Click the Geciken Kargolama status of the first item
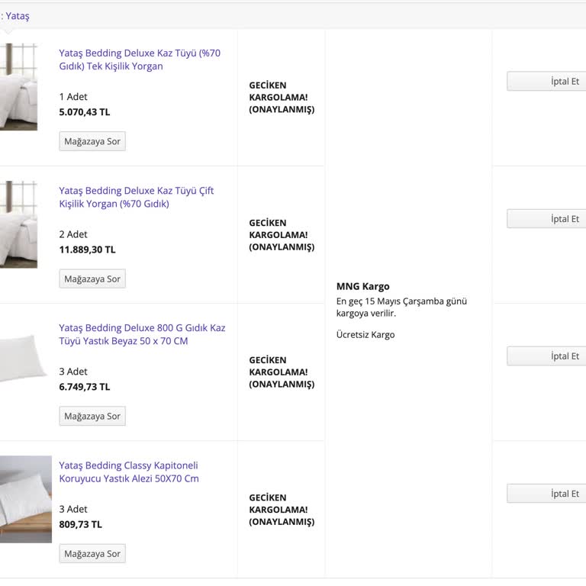Image resolution: width=586 pixels, height=586 pixels. coord(282,97)
